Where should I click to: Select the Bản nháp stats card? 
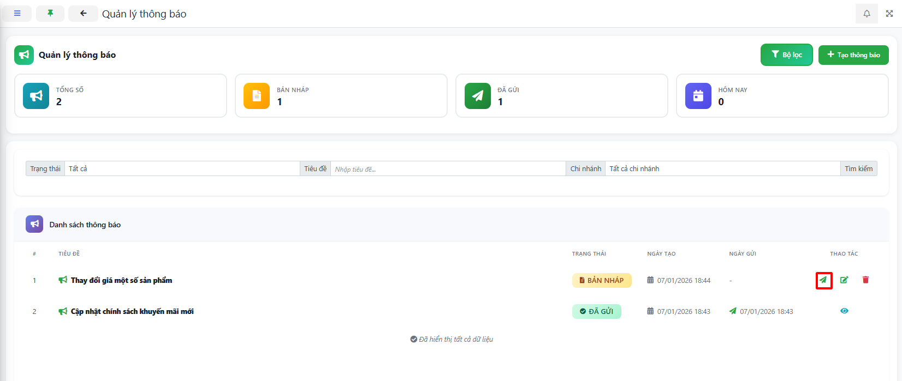(341, 96)
